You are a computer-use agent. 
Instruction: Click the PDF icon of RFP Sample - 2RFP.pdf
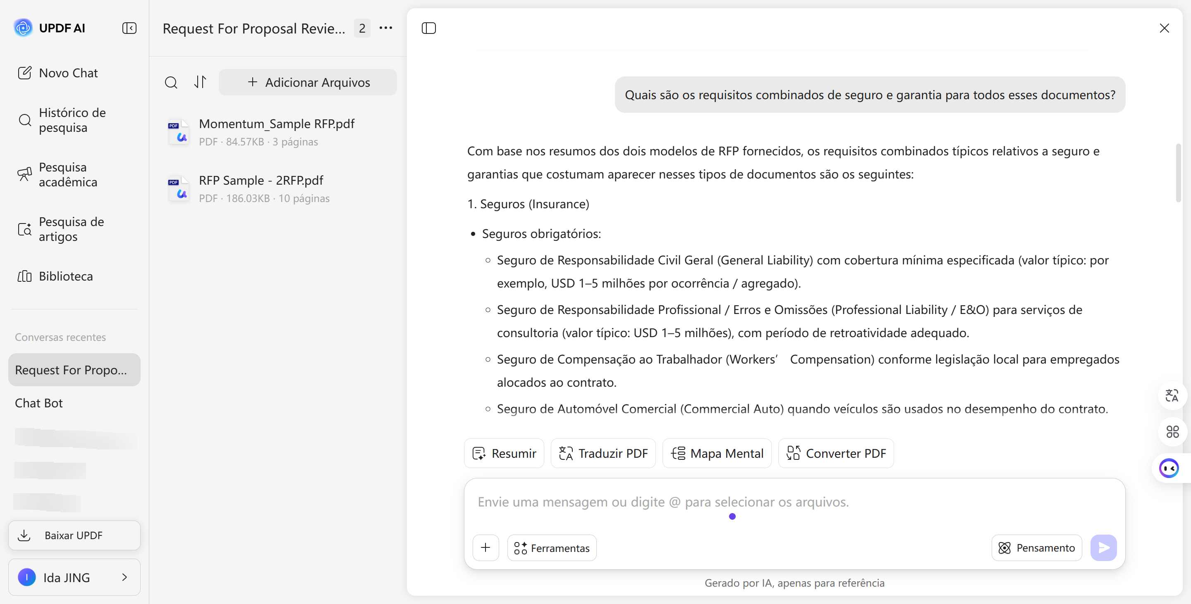click(x=179, y=189)
